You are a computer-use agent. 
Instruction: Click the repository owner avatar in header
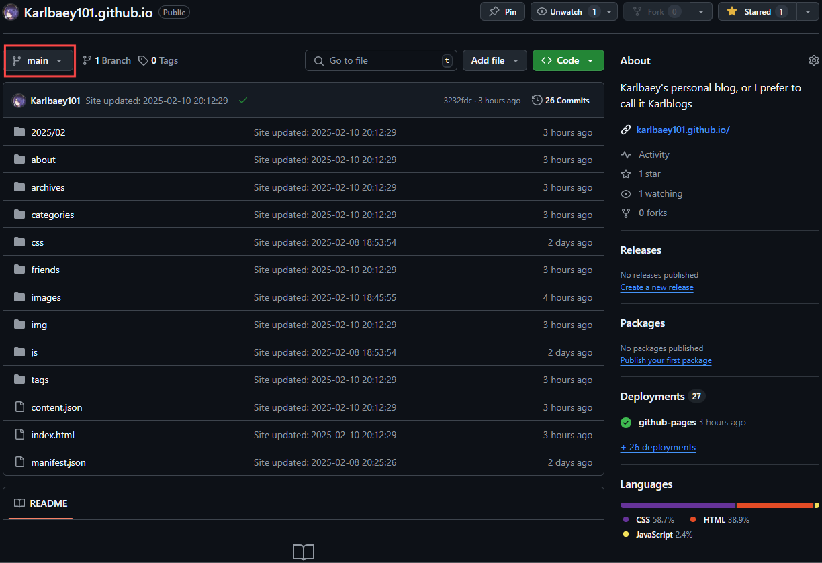pyautogui.click(x=11, y=12)
